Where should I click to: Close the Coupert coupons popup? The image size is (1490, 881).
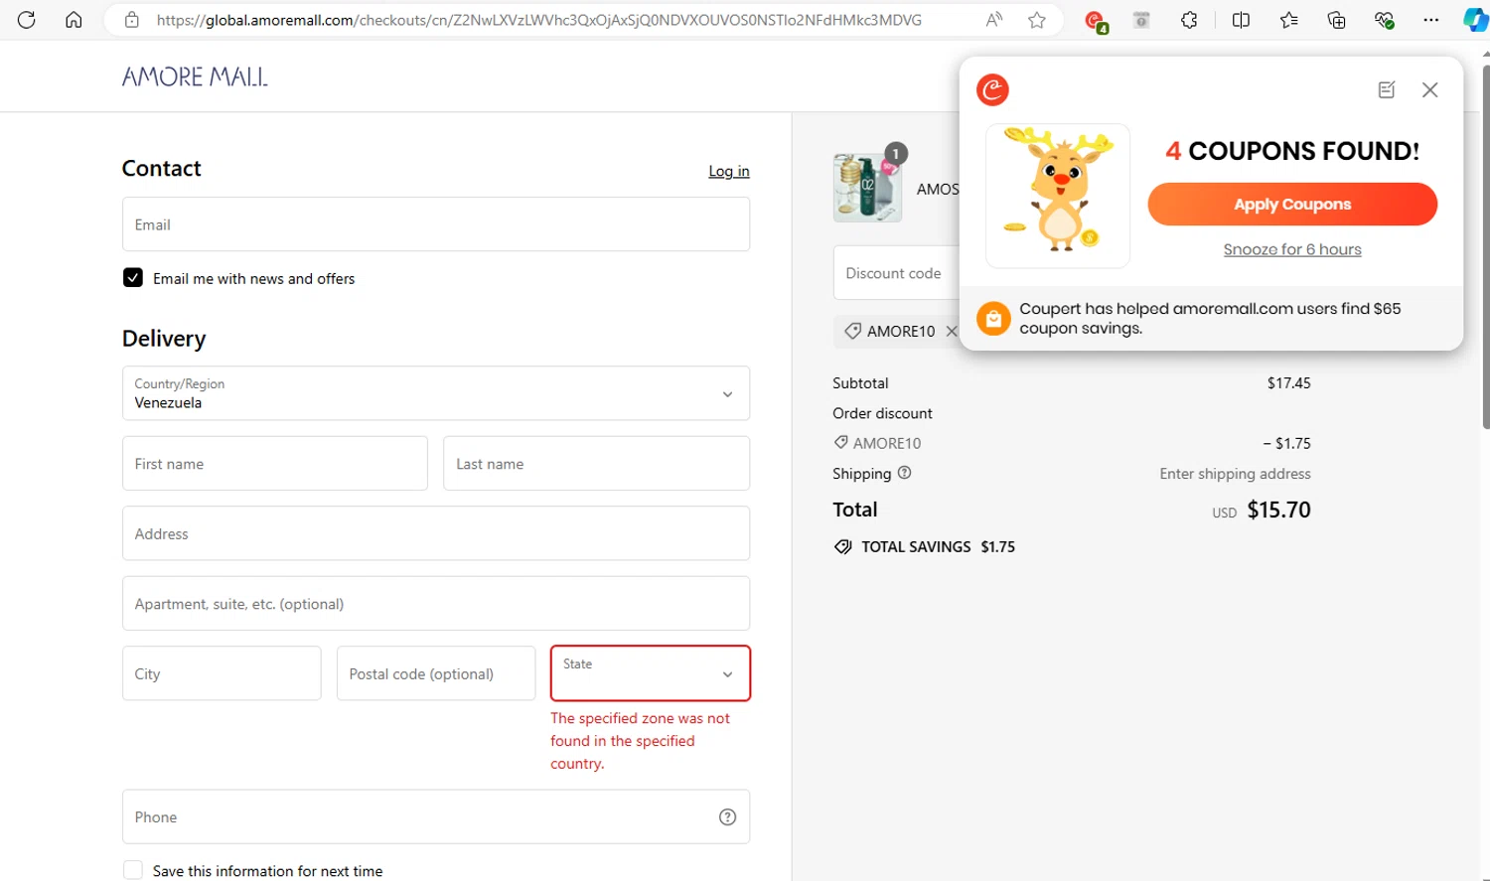(1429, 90)
